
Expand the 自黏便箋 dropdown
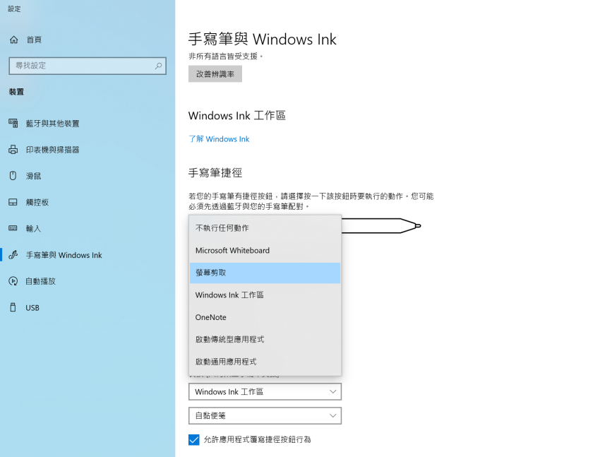[265, 415]
